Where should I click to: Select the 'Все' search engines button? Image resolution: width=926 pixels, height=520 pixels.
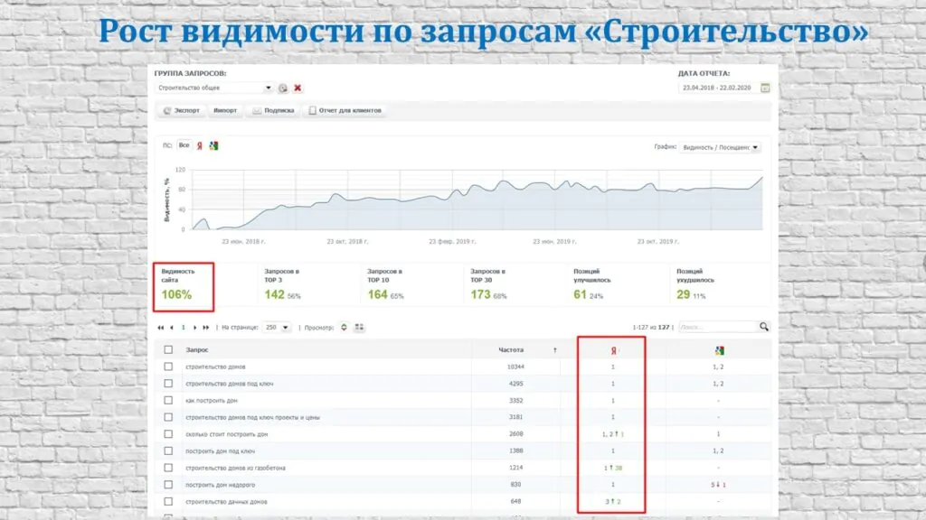tap(184, 145)
